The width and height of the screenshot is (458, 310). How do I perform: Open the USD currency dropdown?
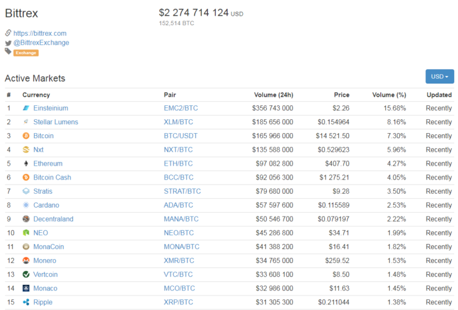tap(440, 77)
